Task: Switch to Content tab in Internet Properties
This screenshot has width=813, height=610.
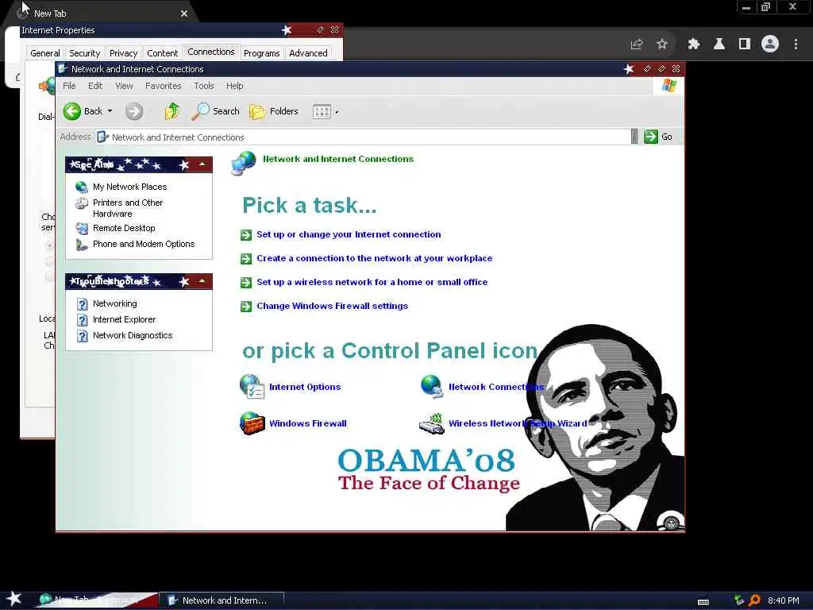Action: click(162, 53)
